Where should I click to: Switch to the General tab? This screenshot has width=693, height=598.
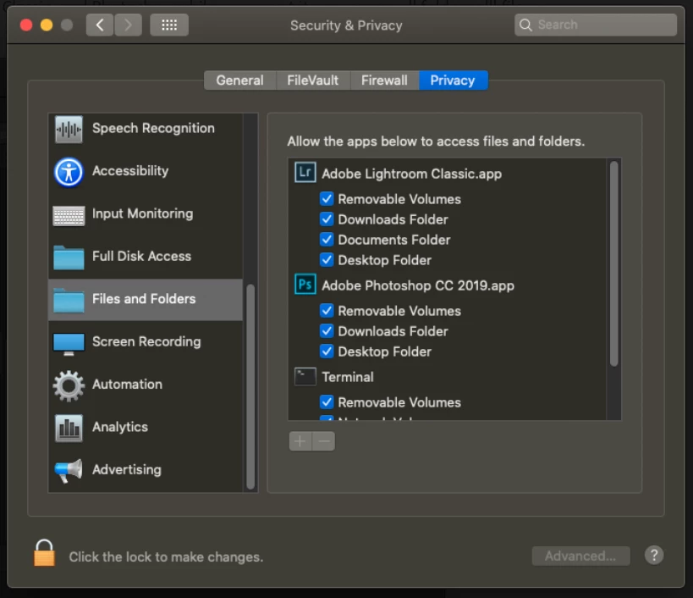pyautogui.click(x=240, y=80)
